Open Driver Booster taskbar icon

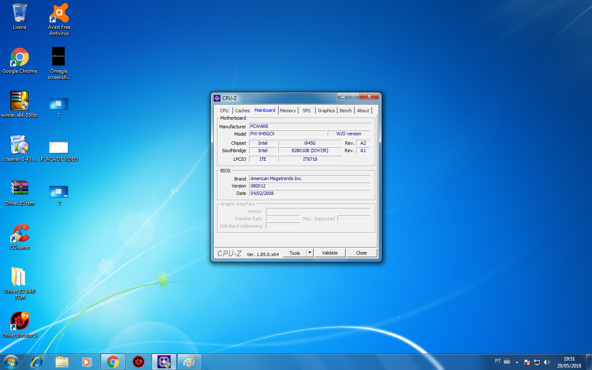139,362
